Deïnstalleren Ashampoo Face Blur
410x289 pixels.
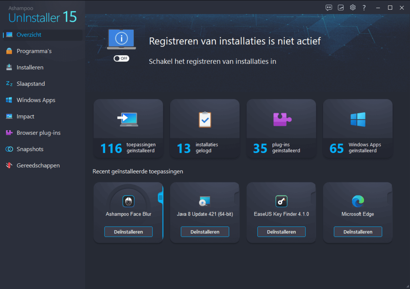(128, 232)
